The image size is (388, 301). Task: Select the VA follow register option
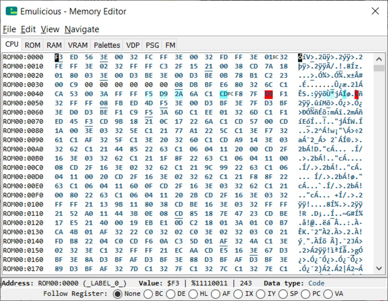tap(334, 294)
